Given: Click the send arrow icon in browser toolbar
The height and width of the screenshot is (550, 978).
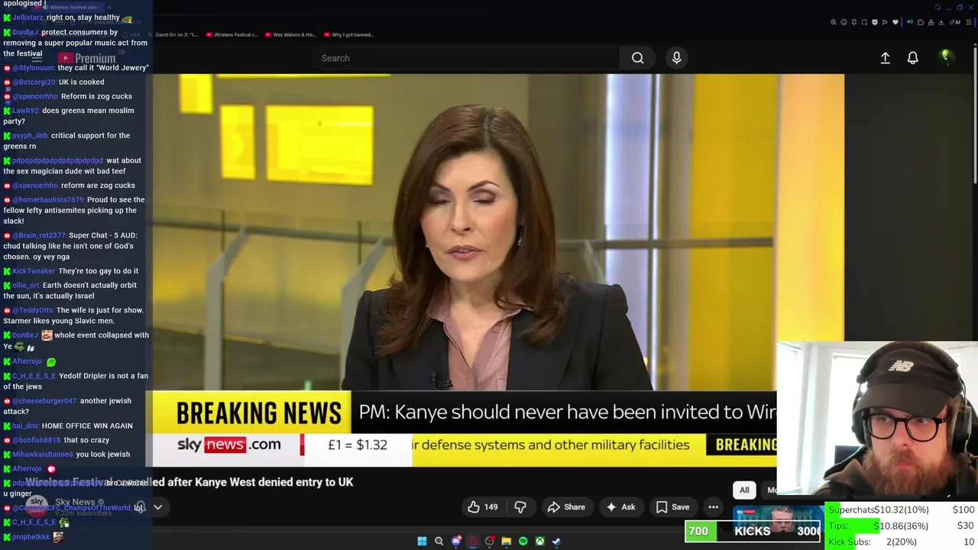Looking at the screenshot, I should [885, 22].
